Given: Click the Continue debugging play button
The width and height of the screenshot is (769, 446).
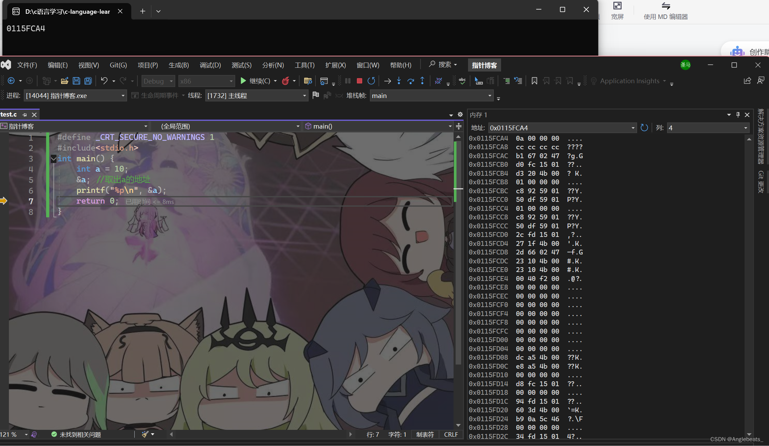Looking at the screenshot, I should (243, 81).
